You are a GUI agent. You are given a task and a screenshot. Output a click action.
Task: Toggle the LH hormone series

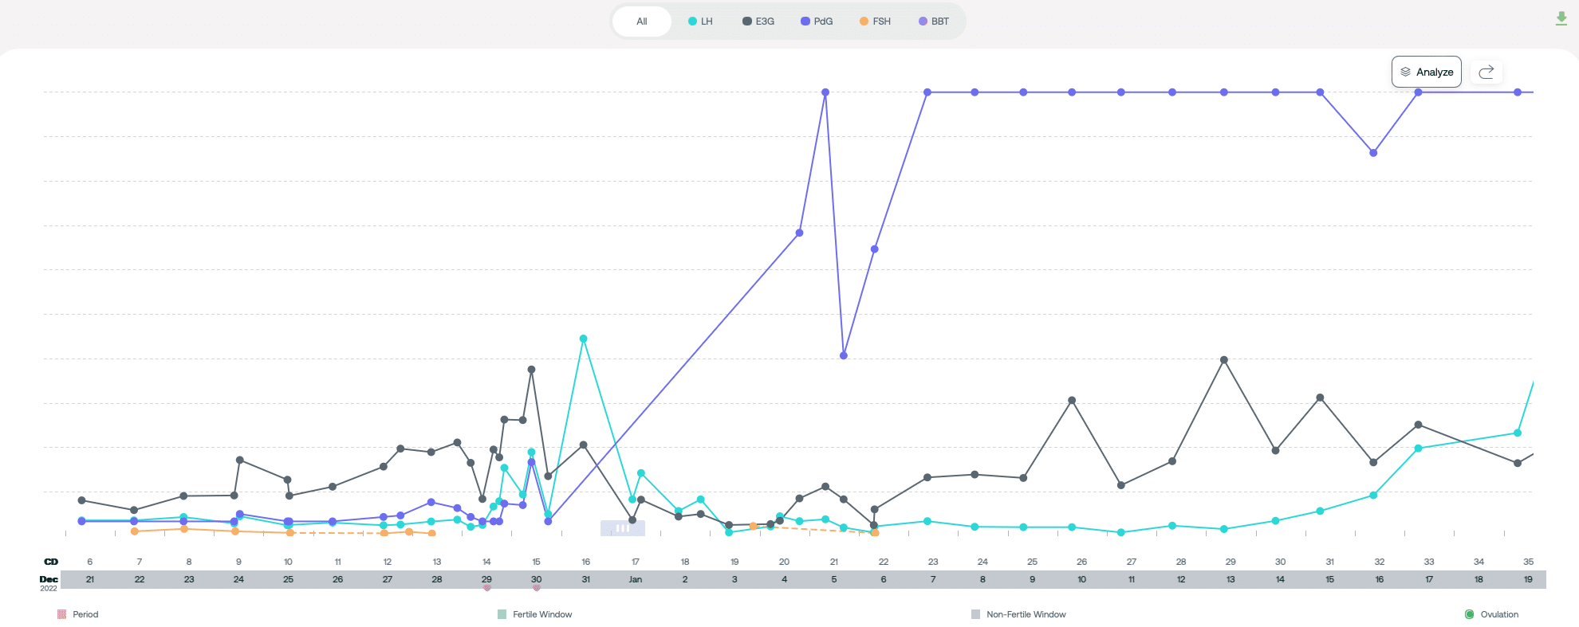(700, 22)
